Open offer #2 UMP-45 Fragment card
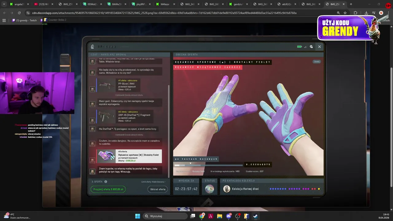 (x=125, y=116)
